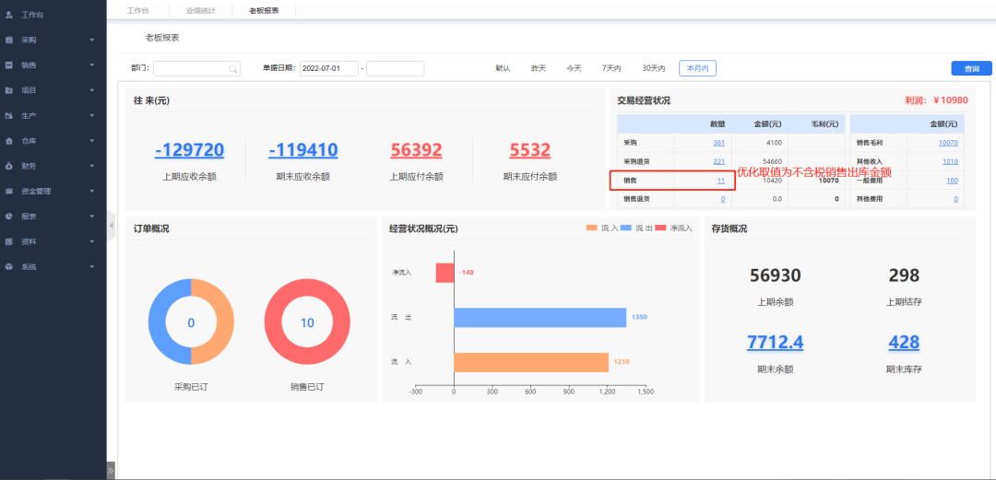Expand the 项目 sidebar menu arrow
996x480 pixels.
[x=92, y=90]
